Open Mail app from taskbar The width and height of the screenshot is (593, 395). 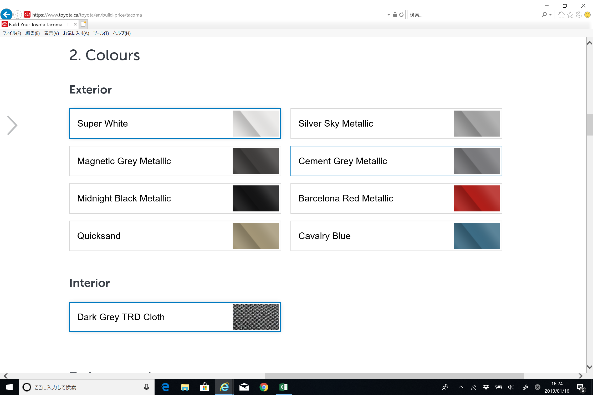click(x=244, y=387)
